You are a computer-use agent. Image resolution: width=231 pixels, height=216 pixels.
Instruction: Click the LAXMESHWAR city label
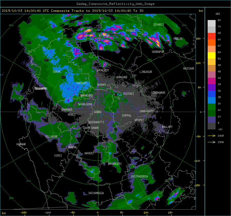pos(91,128)
